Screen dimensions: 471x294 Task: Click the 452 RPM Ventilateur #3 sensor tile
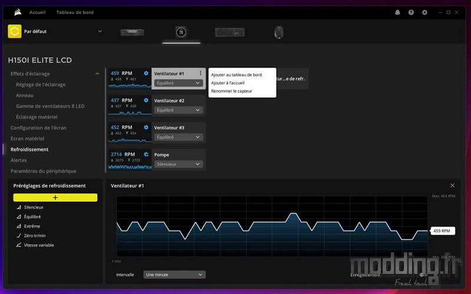click(x=130, y=133)
